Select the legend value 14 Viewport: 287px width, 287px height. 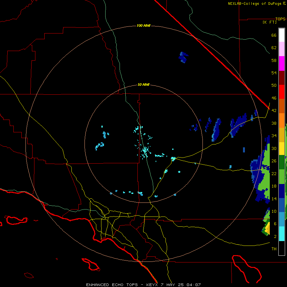click(x=274, y=199)
